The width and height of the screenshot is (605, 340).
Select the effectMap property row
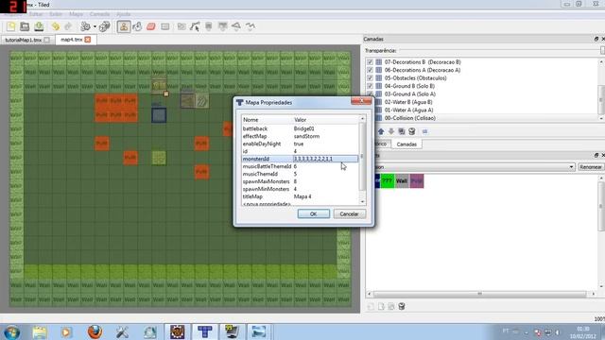tap(301, 136)
